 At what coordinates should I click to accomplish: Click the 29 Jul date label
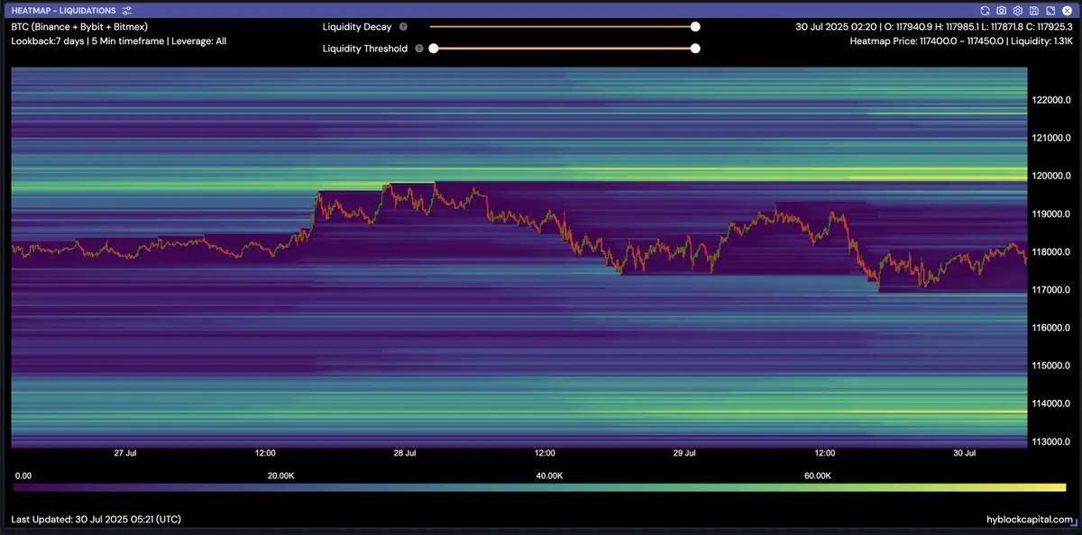point(685,453)
